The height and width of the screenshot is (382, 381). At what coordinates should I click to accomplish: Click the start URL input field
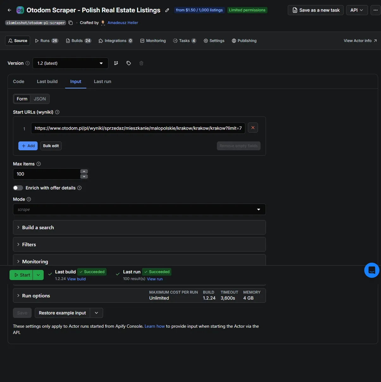point(138,128)
